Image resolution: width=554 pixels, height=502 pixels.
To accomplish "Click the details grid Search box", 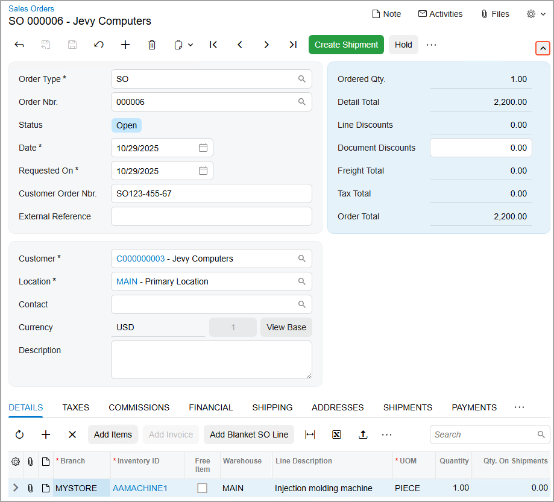I will pyautogui.click(x=489, y=435).
